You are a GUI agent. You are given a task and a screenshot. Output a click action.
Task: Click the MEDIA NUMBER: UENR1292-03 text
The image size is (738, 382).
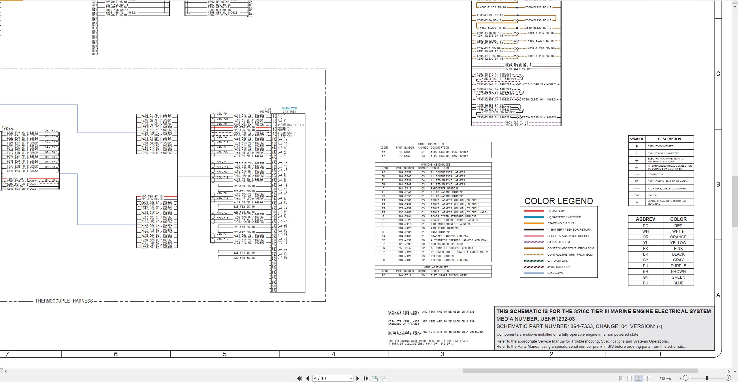click(535, 319)
